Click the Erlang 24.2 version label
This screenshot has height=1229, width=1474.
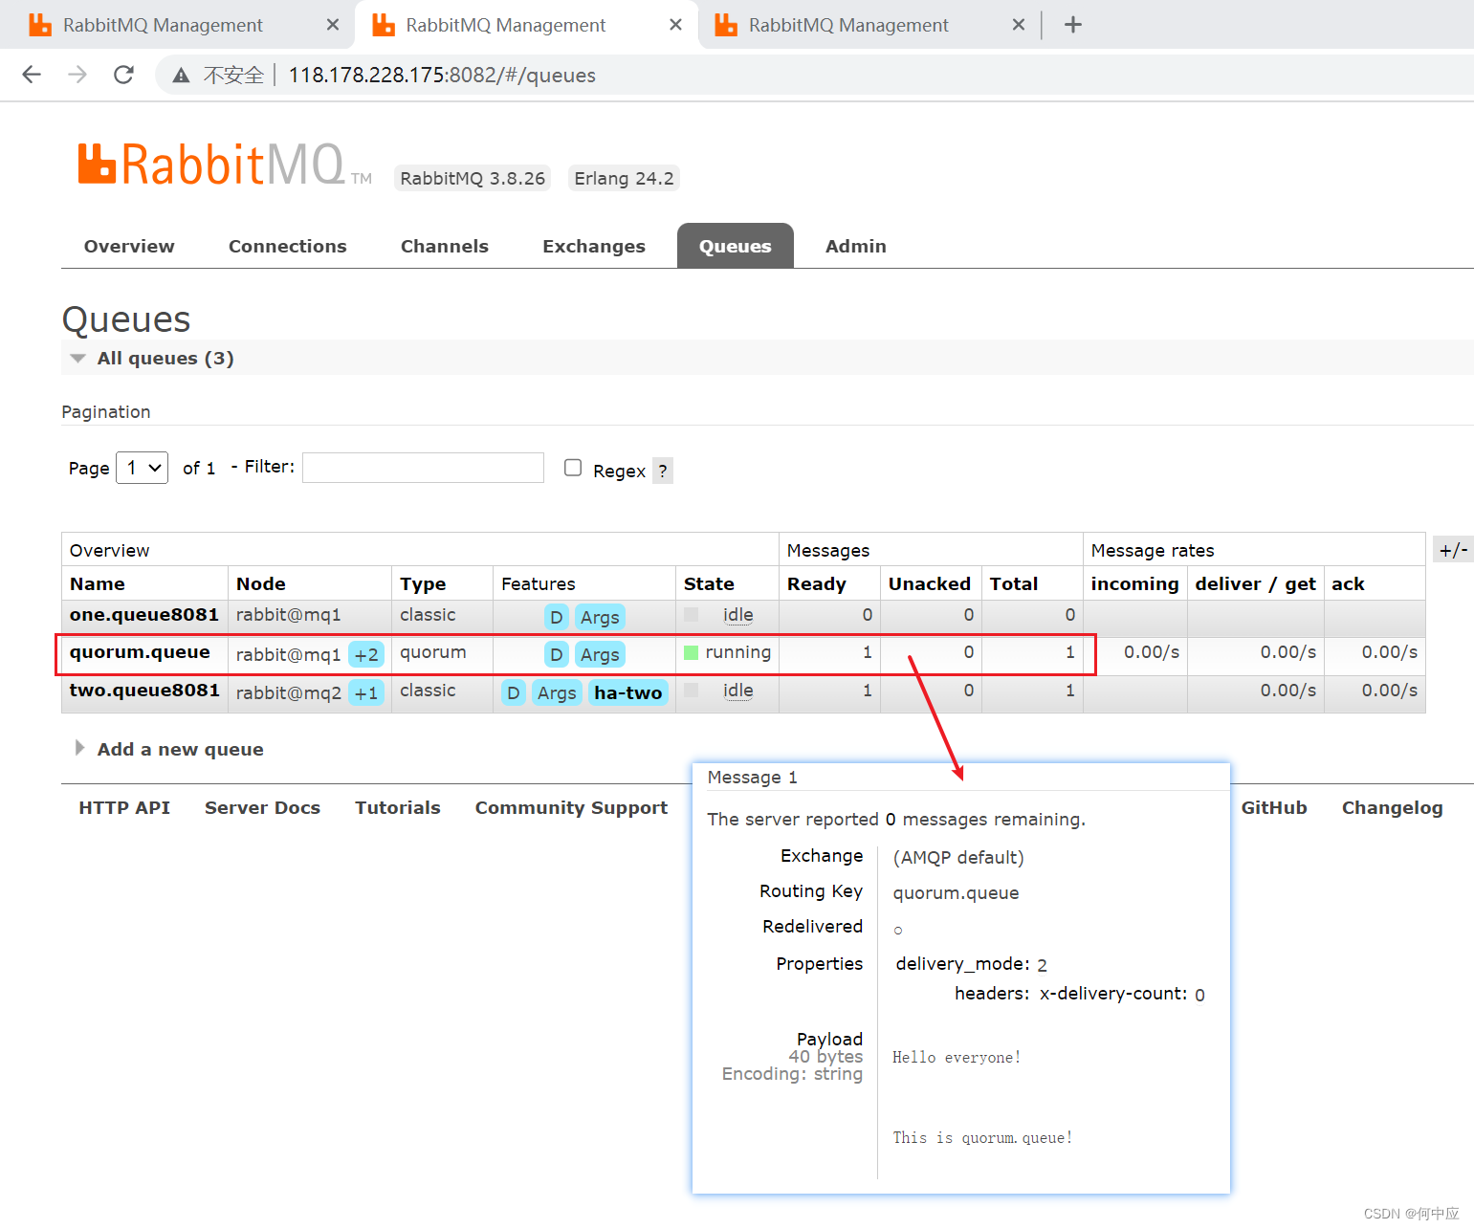[624, 178]
